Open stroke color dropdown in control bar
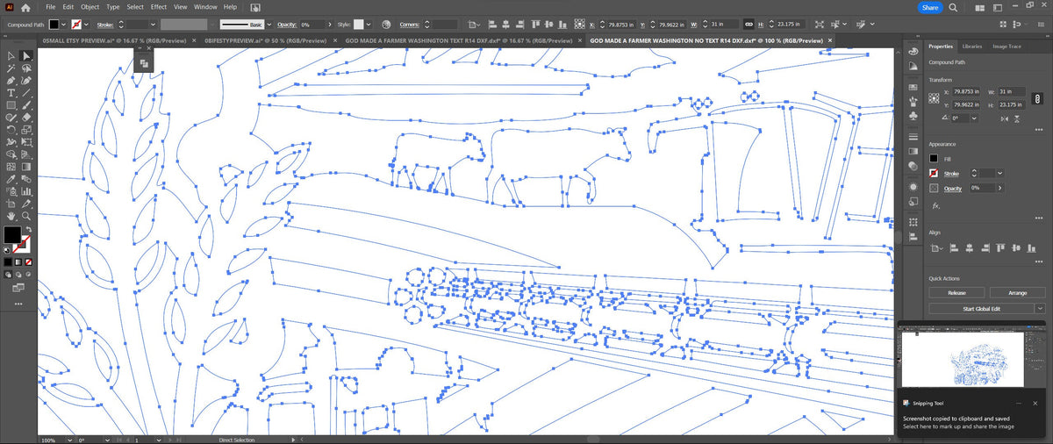The image size is (1053, 444). coord(86,24)
